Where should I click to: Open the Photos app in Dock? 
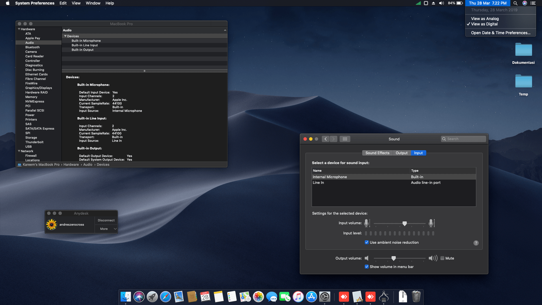(258, 297)
